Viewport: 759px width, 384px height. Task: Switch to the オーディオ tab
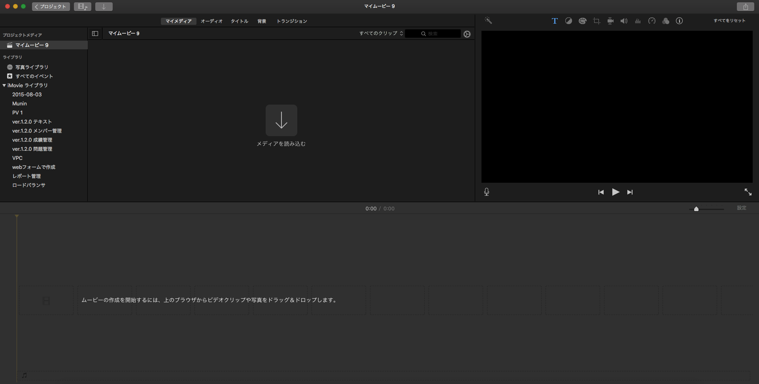[x=211, y=21]
